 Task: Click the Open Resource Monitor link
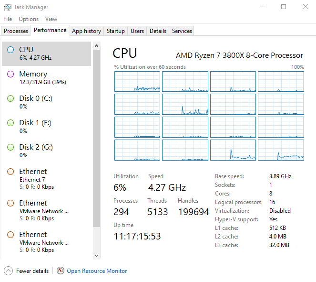(97, 271)
